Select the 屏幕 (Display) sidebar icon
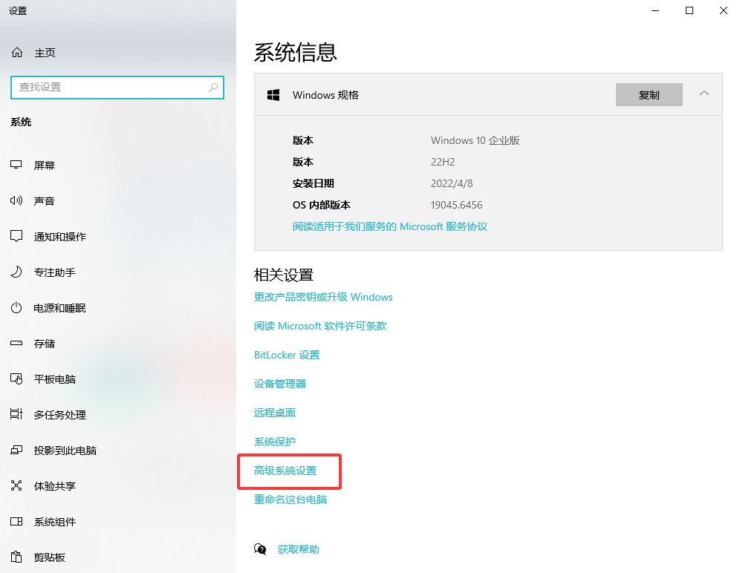 pos(45,165)
